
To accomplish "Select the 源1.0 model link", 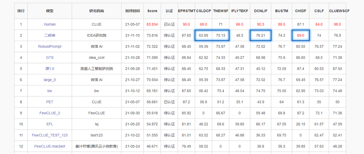I will point(50,69).
